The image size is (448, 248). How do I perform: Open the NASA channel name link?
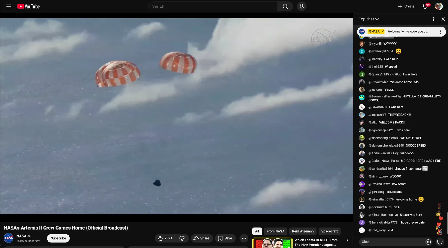pyautogui.click(x=21, y=236)
